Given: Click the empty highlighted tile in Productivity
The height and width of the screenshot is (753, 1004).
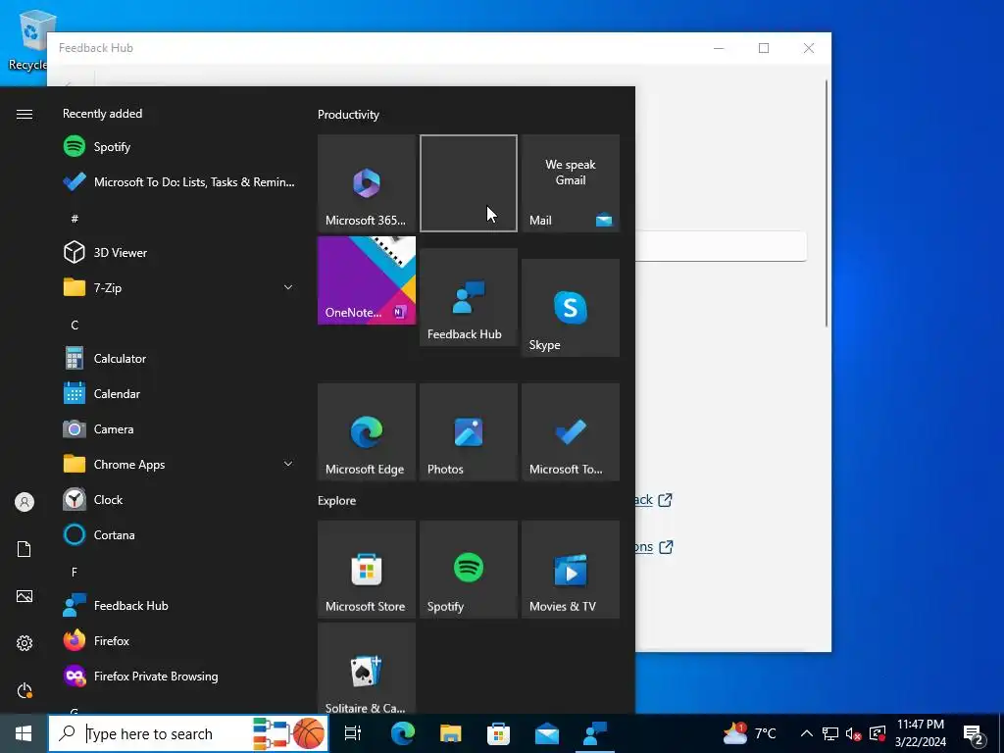Looking at the screenshot, I should point(468,183).
